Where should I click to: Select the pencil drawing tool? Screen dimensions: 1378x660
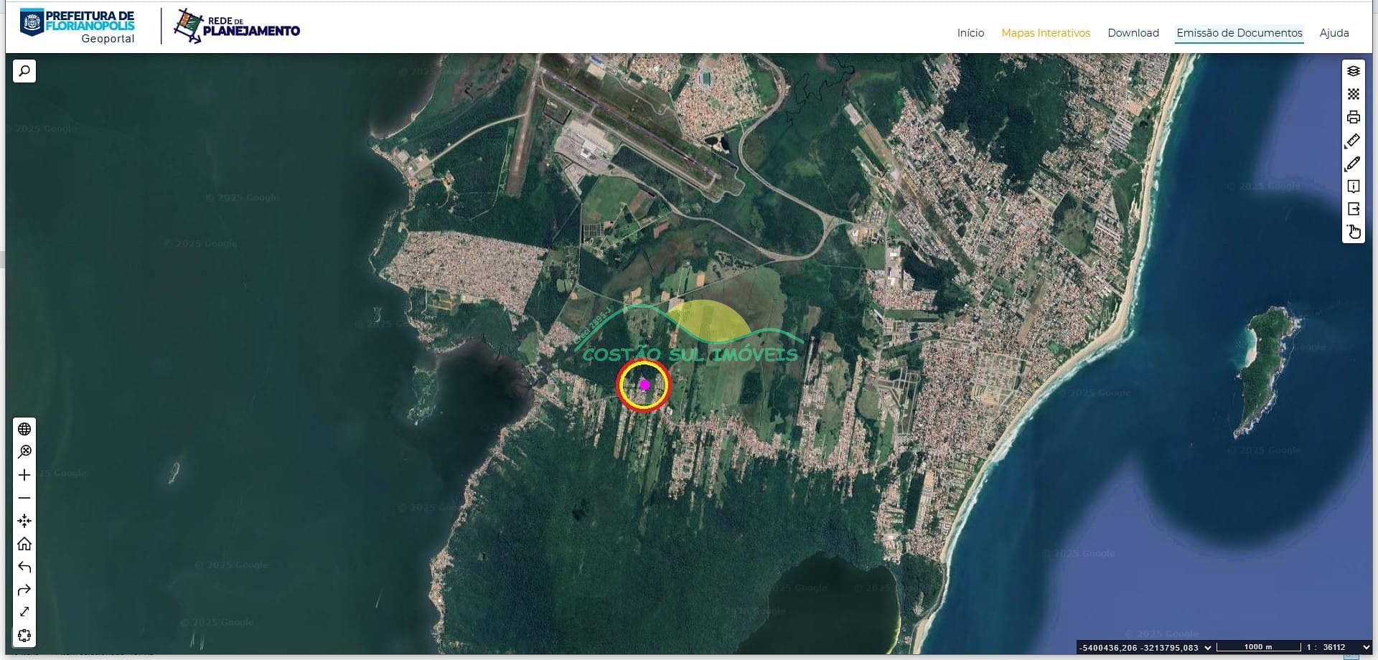pos(1353,164)
